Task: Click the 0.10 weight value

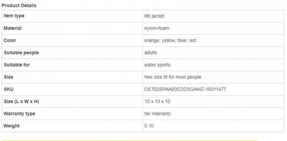Action: tap(149, 126)
